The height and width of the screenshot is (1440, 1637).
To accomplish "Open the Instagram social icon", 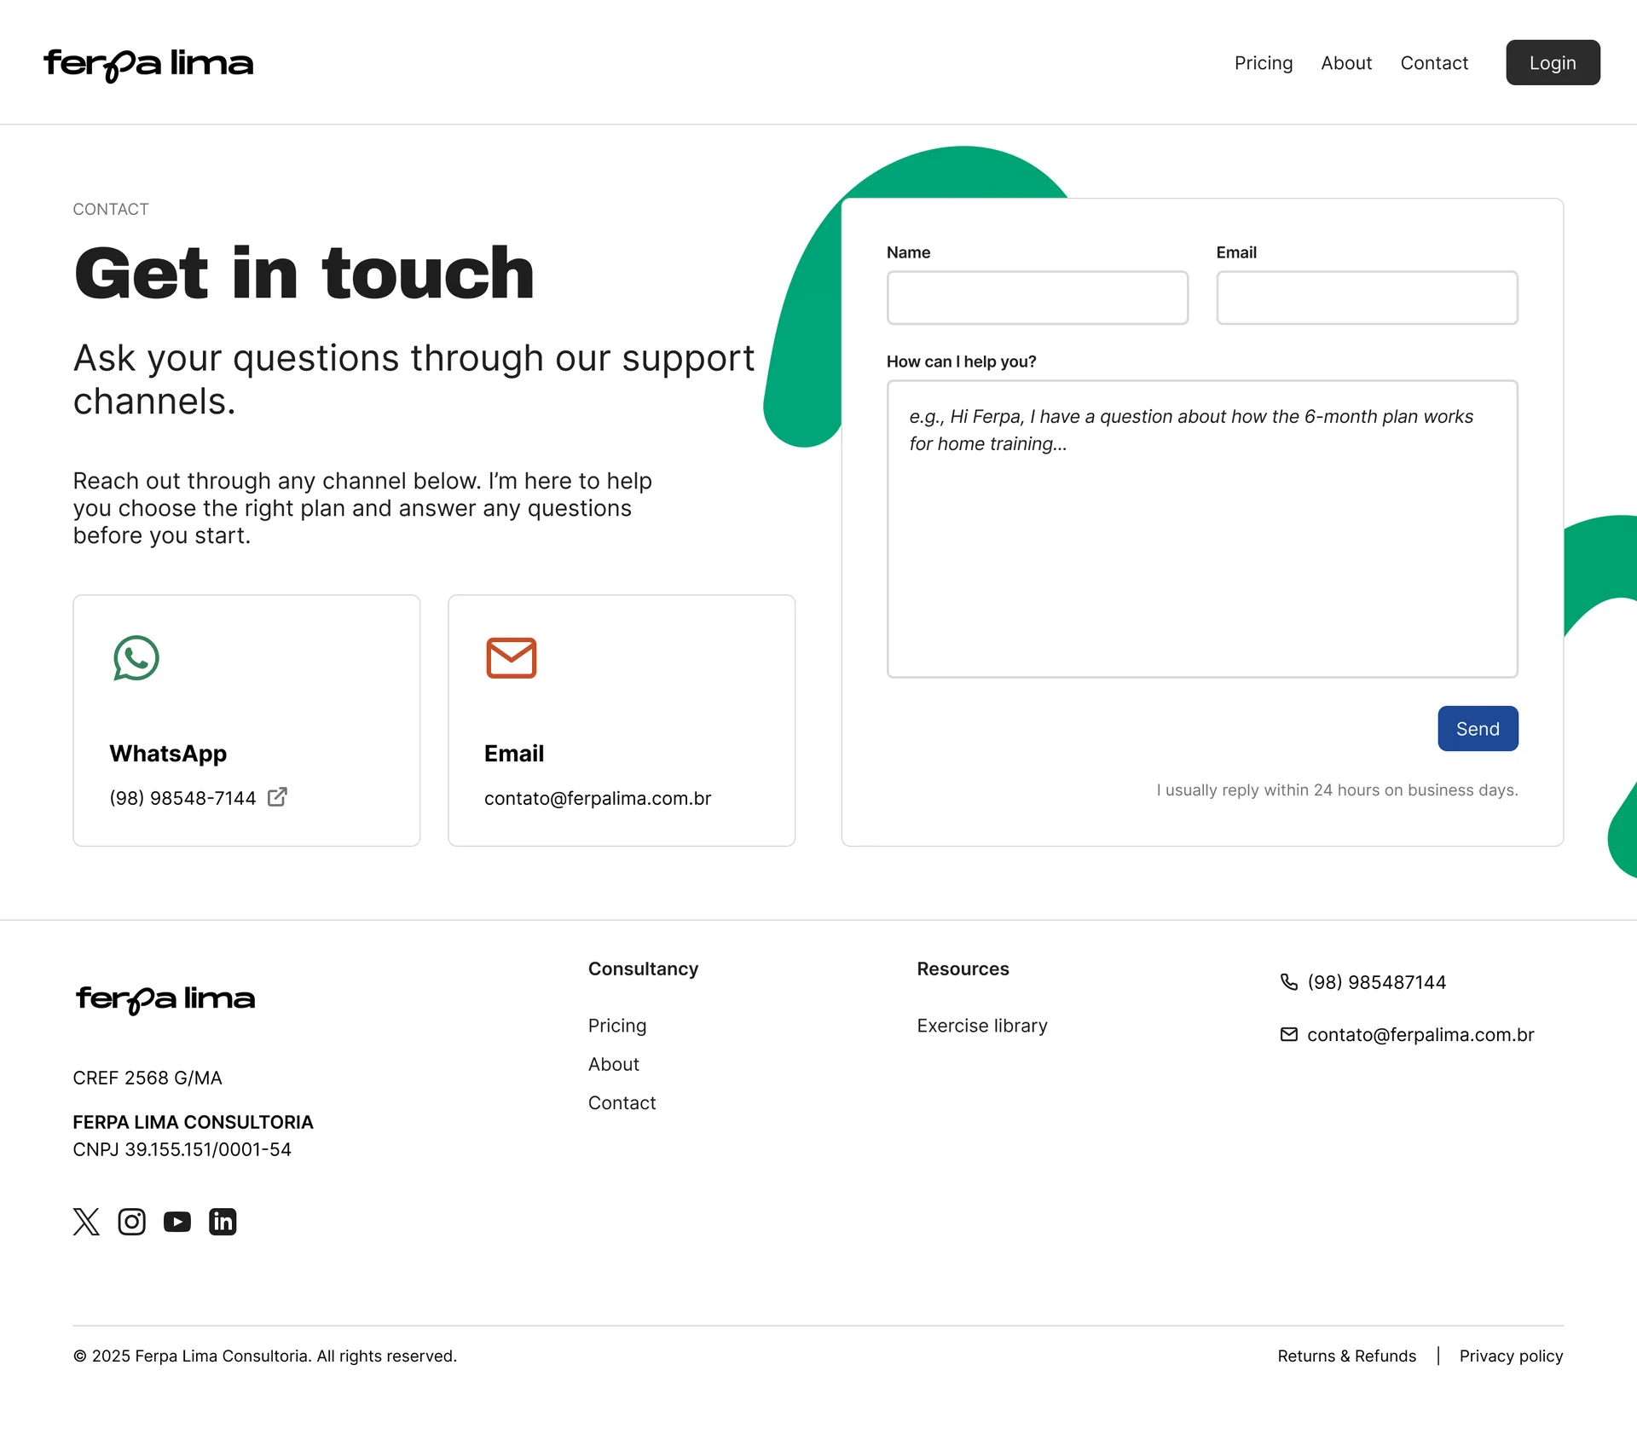I will click(x=131, y=1222).
